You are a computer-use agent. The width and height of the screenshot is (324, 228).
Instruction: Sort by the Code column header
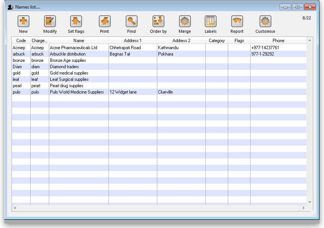[x=21, y=41]
